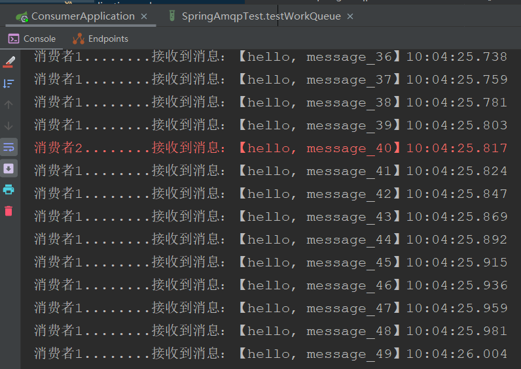Go down the stack trace arrow

[x=9, y=126]
